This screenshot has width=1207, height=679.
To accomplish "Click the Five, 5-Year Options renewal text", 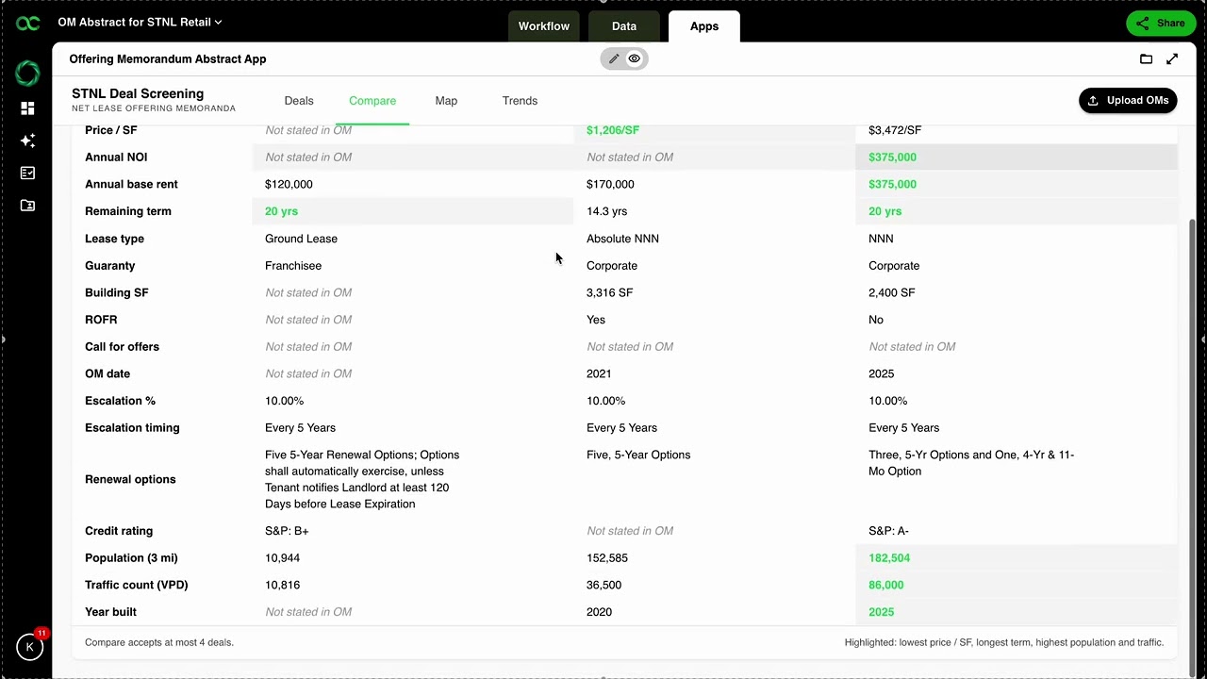I will [638, 455].
